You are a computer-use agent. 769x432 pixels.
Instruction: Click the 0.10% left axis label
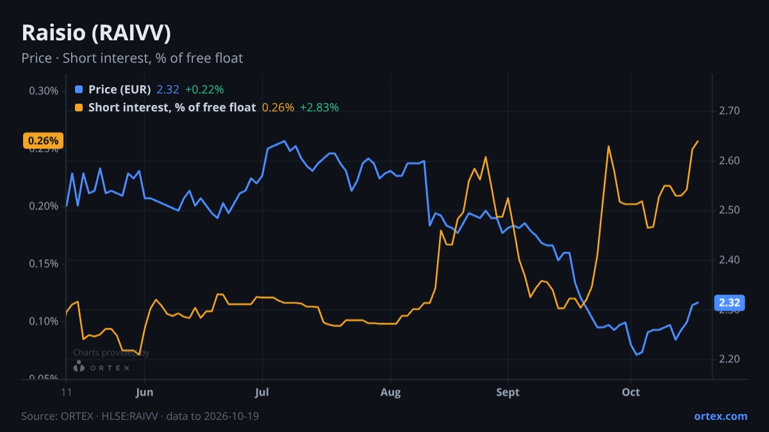click(44, 321)
